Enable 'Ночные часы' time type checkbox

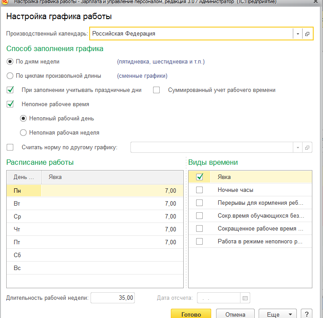point(199,190)
